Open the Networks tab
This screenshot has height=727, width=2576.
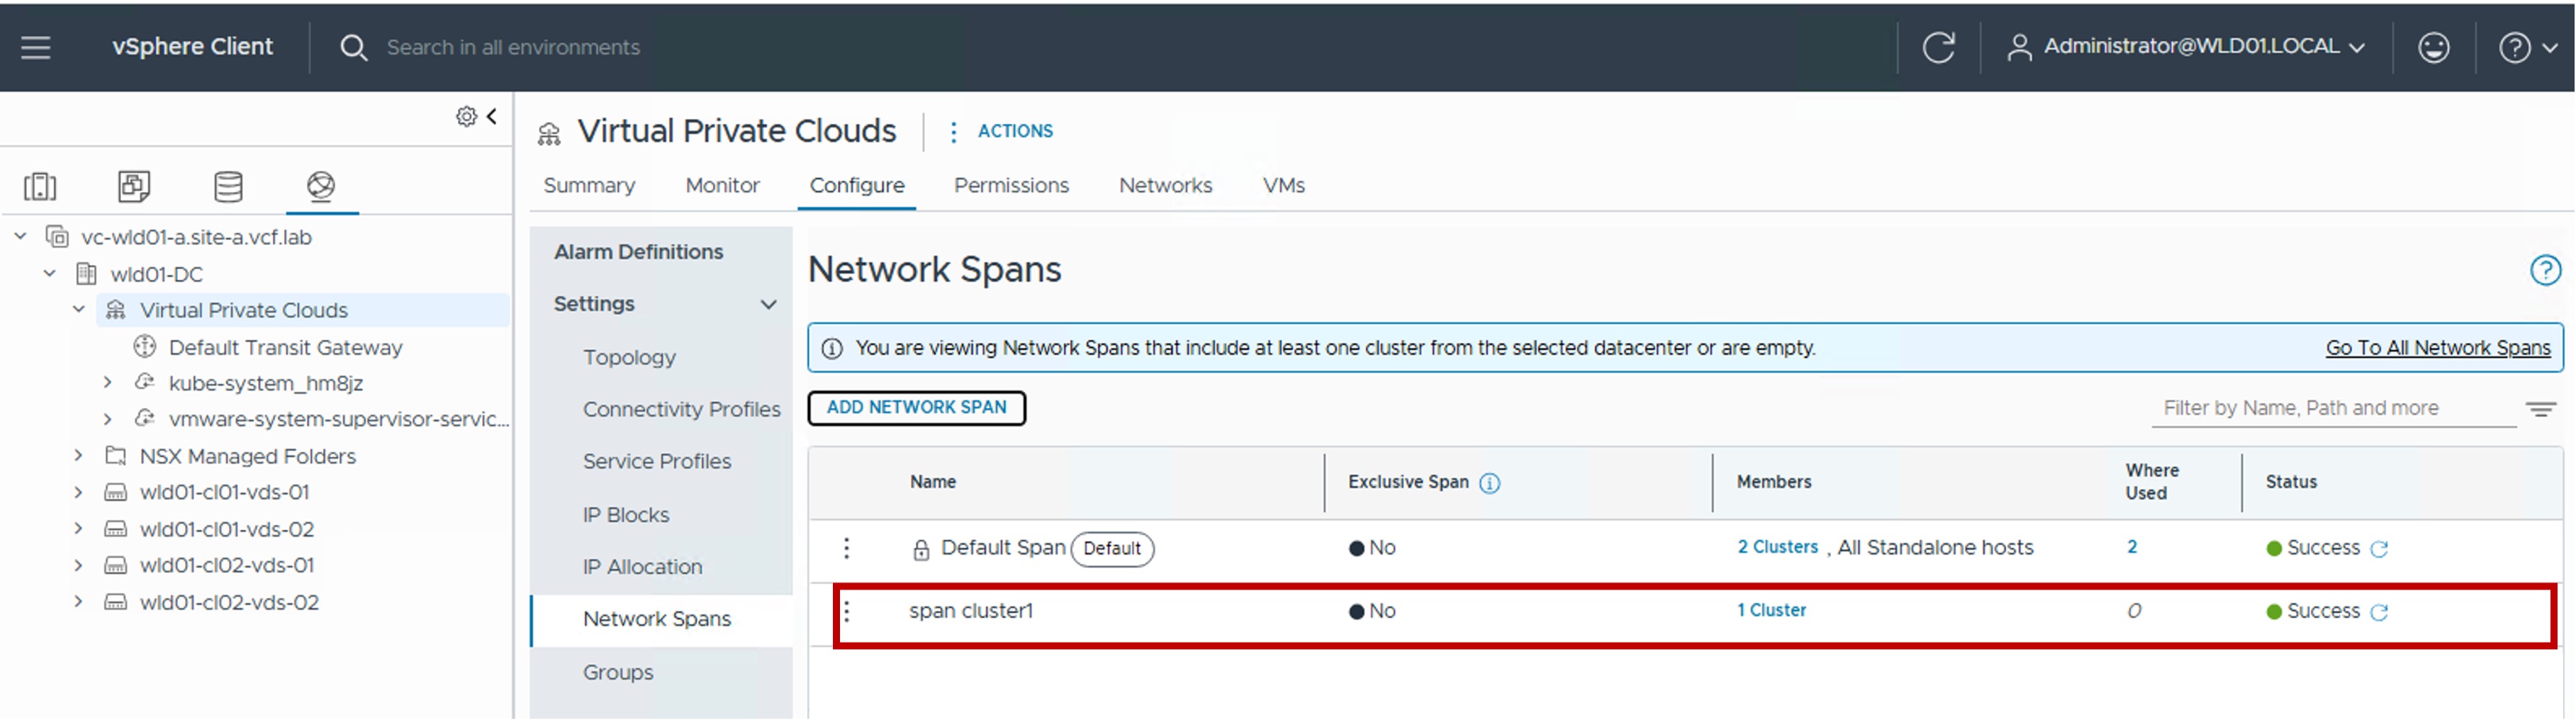click(1165, 185)
